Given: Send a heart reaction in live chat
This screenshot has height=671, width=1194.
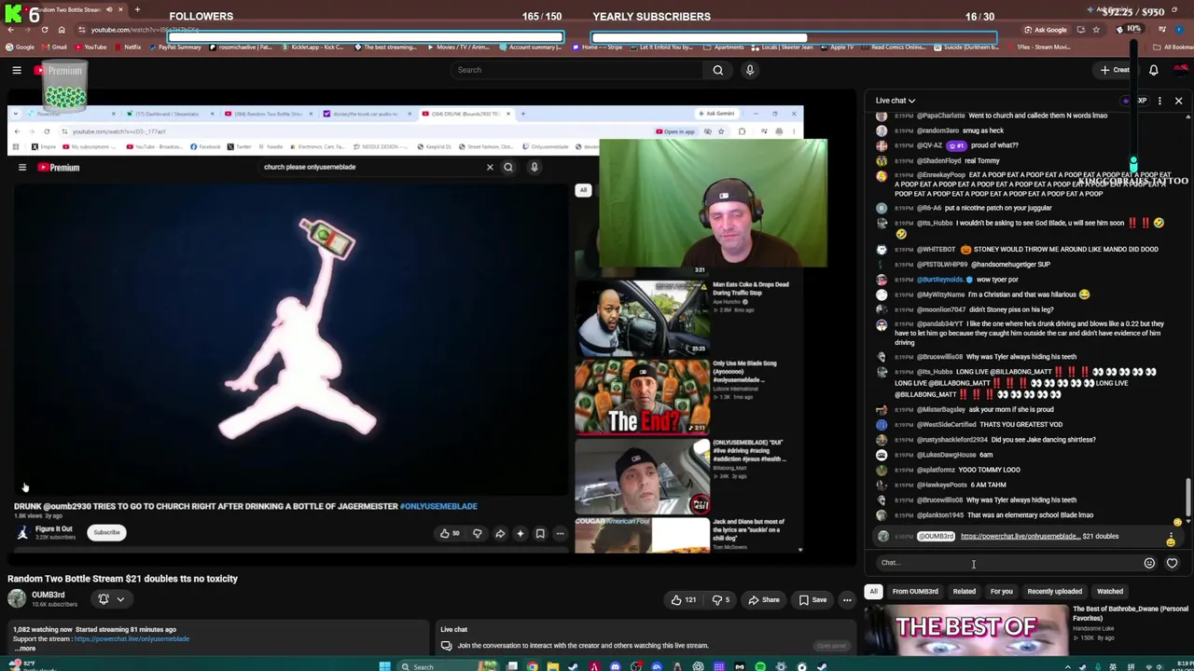Looking at the screenshot, I should [1173, 563].
